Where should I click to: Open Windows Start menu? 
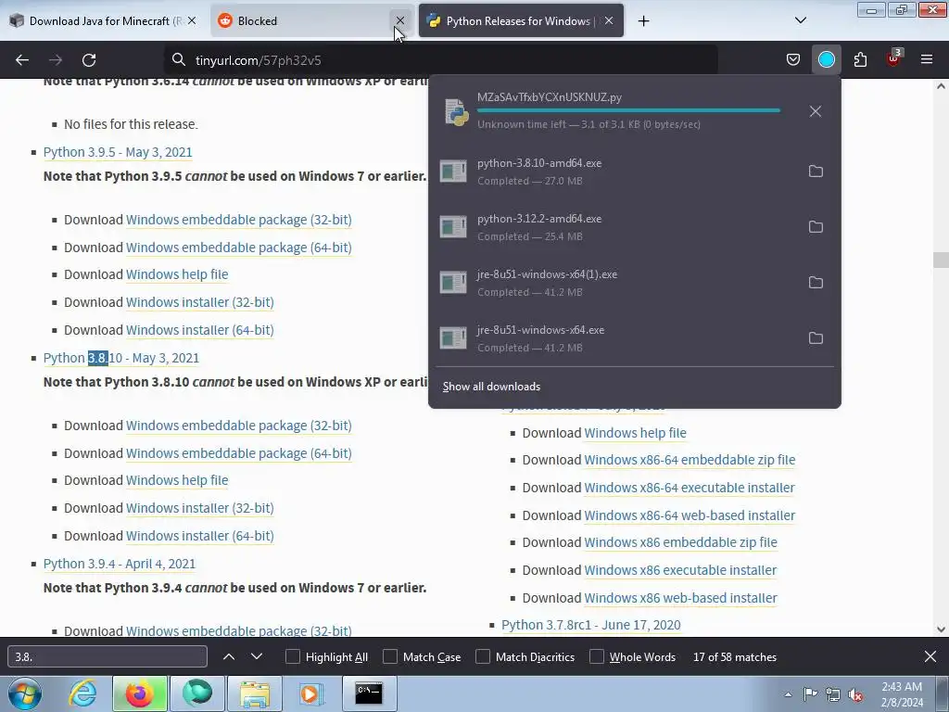[24, 693]
